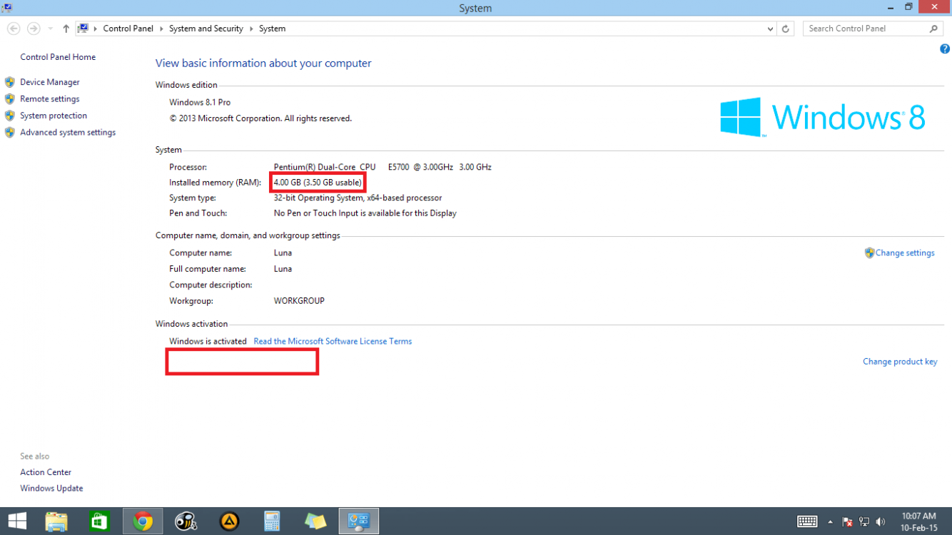Image resolution: width=952 pixels, height=535 pixels.
Task: Click the network tray icon
Action: coord(864,522)
